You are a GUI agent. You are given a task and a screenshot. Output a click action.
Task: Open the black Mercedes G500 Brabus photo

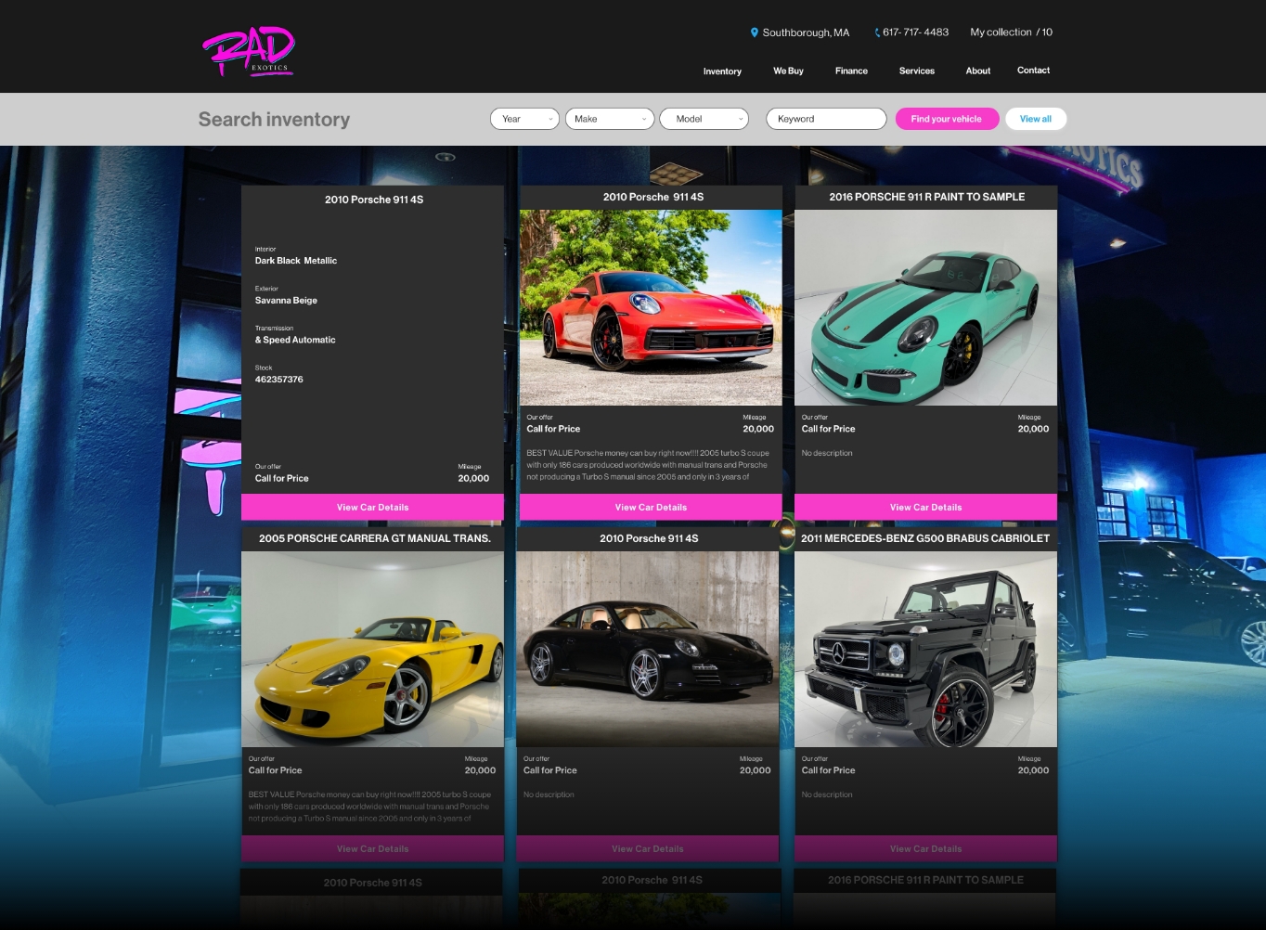(925, 649)
